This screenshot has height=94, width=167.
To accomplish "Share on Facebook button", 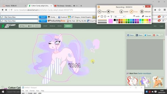I will (131, 35).
